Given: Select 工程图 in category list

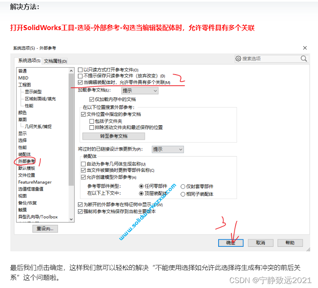Looking at the screenshot, I should click(24, 84).
